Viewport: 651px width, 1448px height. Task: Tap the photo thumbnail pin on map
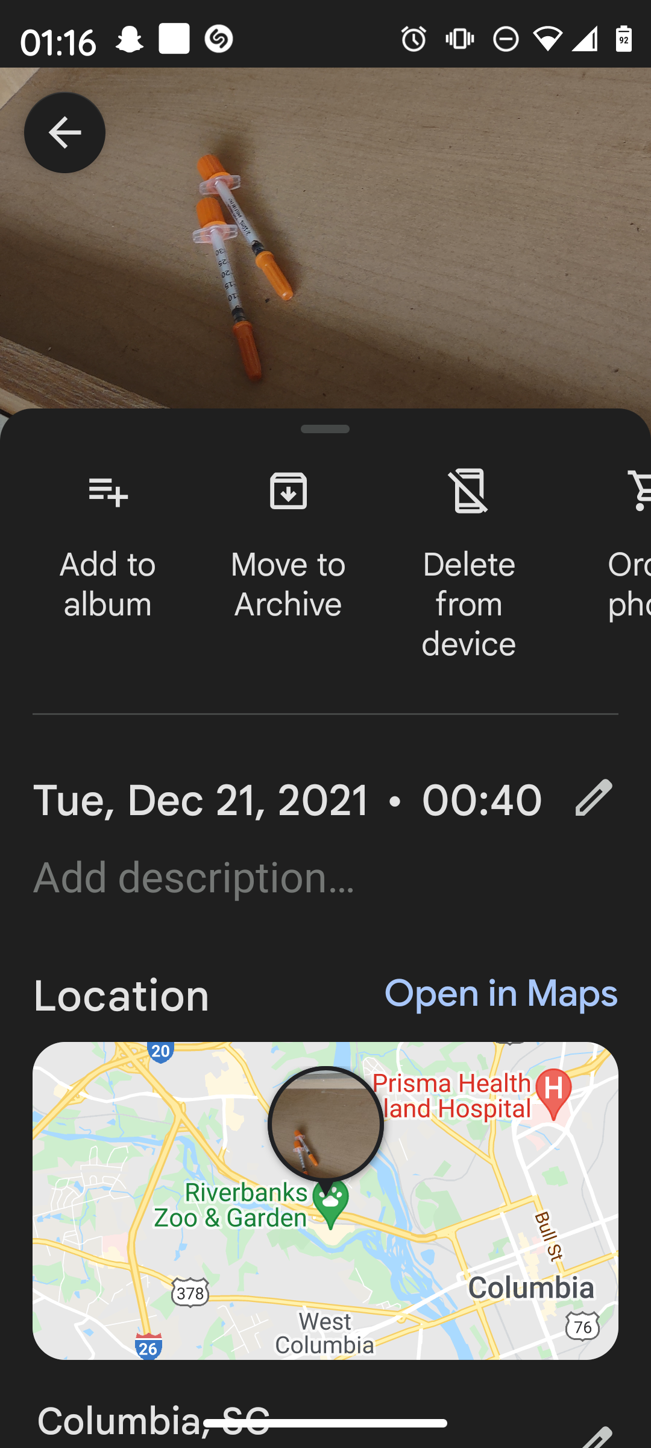point(325,1125)
